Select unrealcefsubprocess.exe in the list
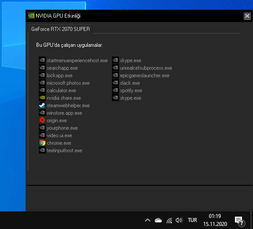This screenshot has height=229, width=253. point(146,68)
